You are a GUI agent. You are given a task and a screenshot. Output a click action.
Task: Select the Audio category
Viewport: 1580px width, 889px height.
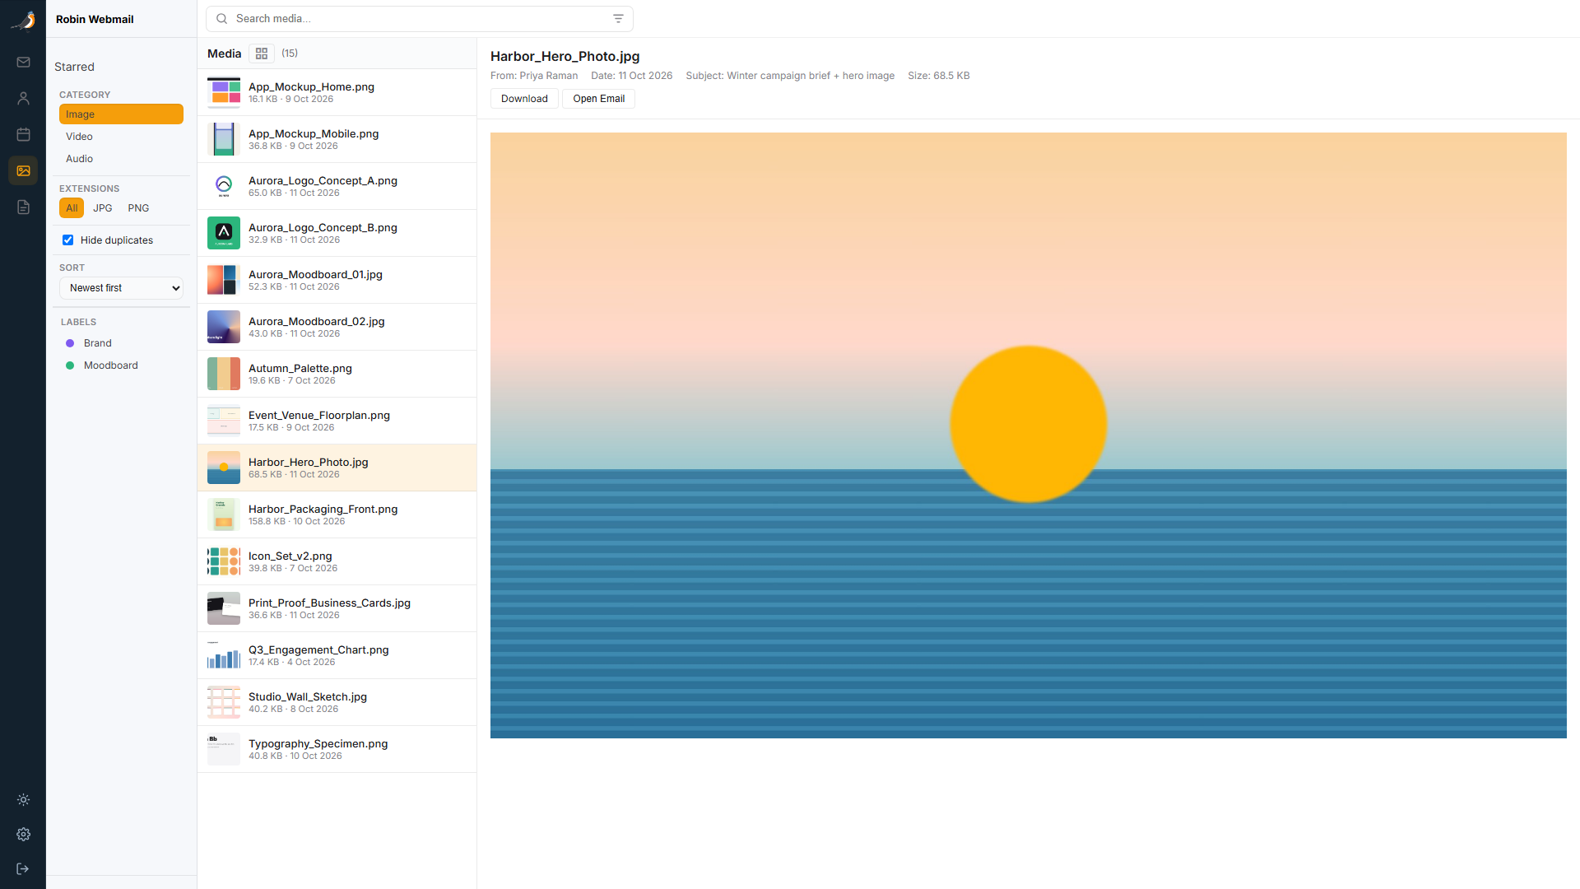pyautogui.click(x=121, y=159)
